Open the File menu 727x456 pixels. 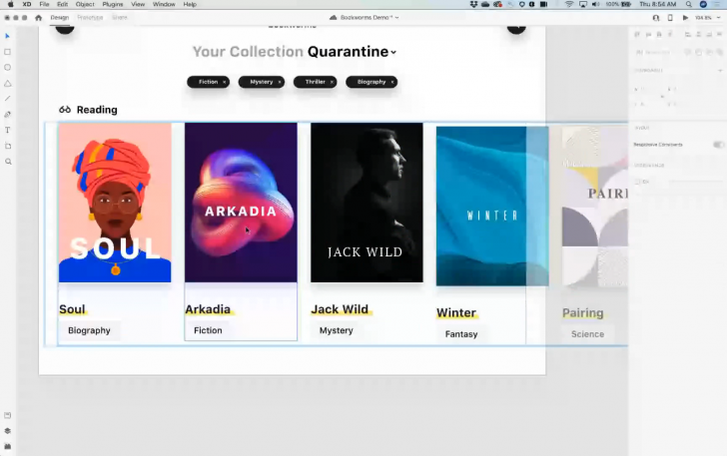[44, 4]
